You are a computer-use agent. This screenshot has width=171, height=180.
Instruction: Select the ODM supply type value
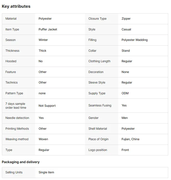click(x=125, y=93)
